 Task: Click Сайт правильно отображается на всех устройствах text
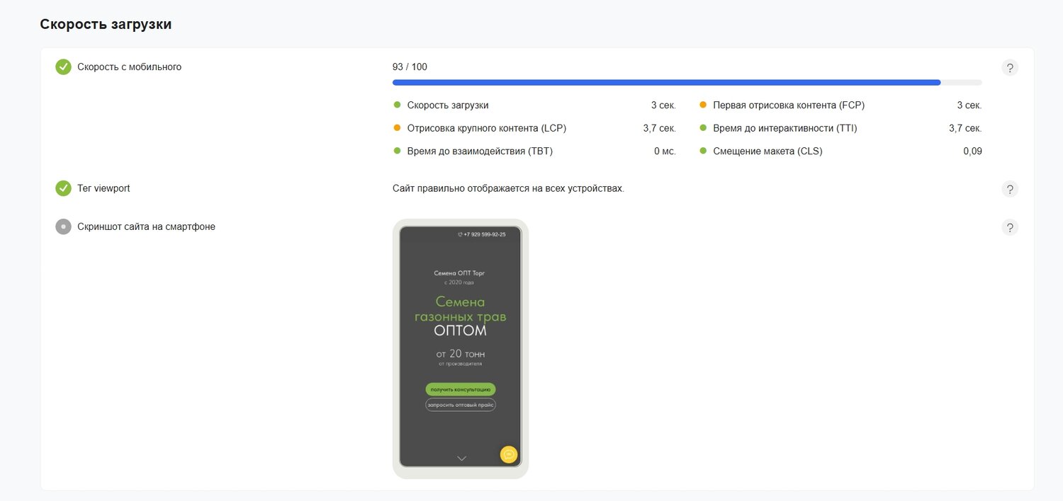(x=508, y=189)
